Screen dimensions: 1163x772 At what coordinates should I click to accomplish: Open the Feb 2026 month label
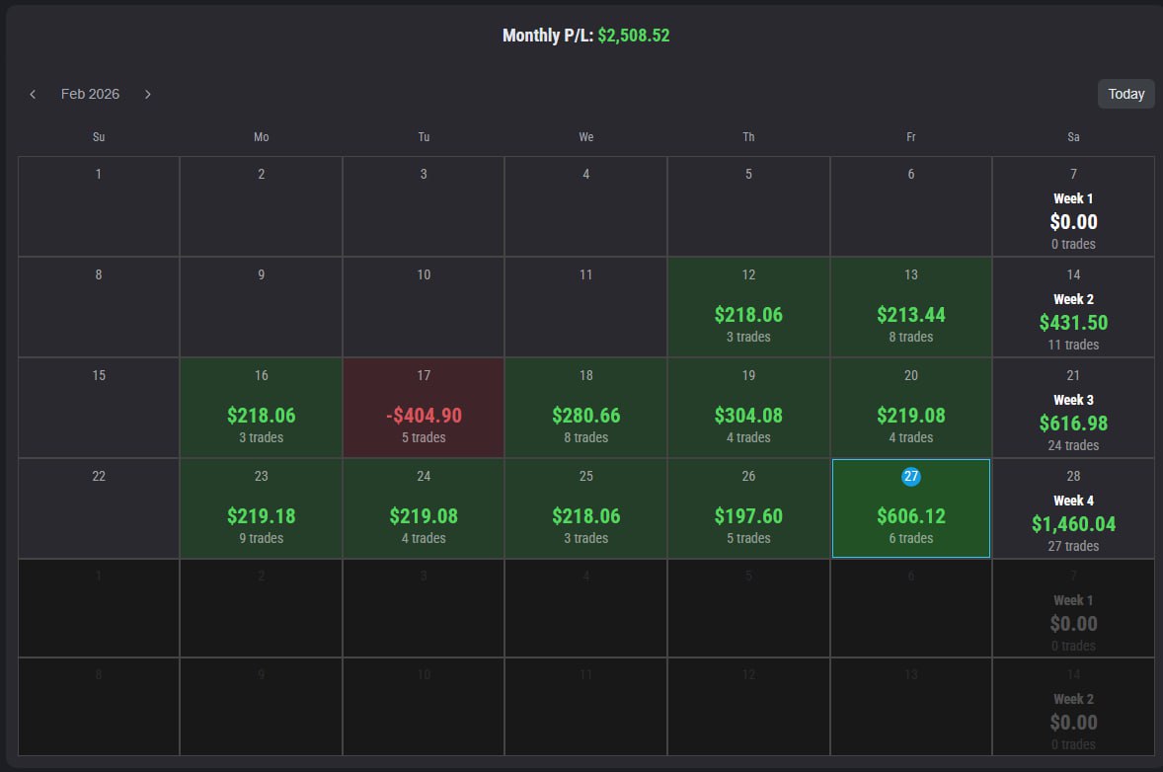click(90, 94)
